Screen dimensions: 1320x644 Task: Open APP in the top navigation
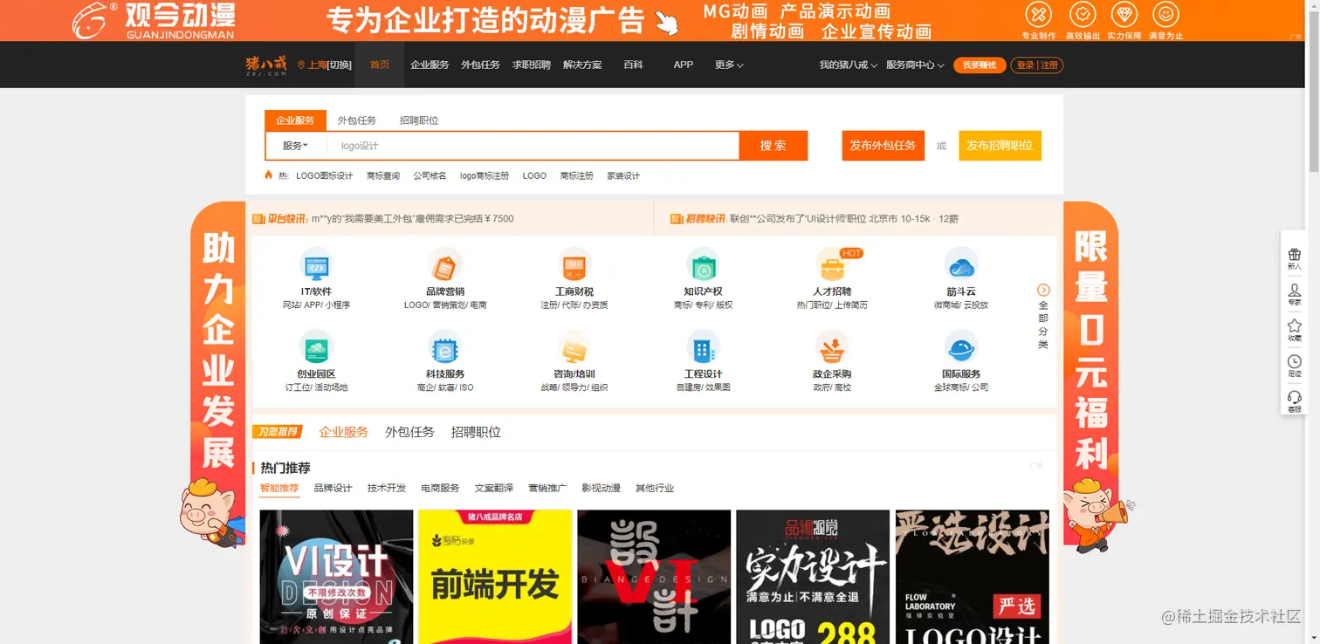(684, 65)
